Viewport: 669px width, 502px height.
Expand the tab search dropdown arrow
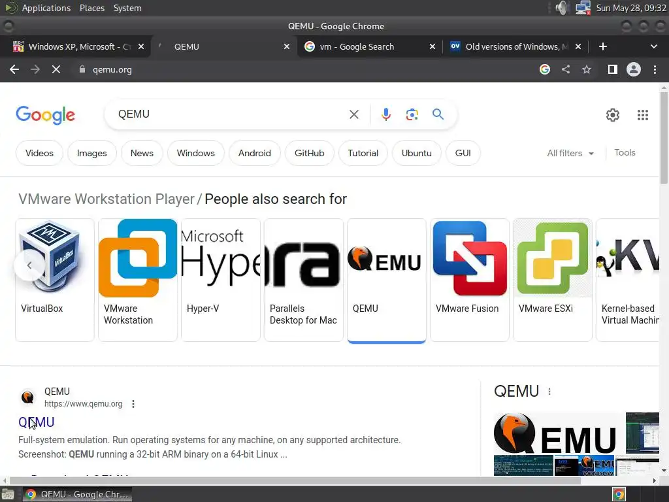[653, 46]
